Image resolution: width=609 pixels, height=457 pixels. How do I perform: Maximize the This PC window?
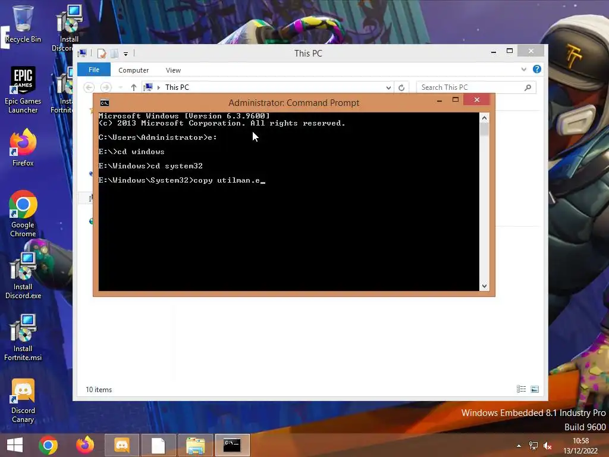(x=510, y=51)
